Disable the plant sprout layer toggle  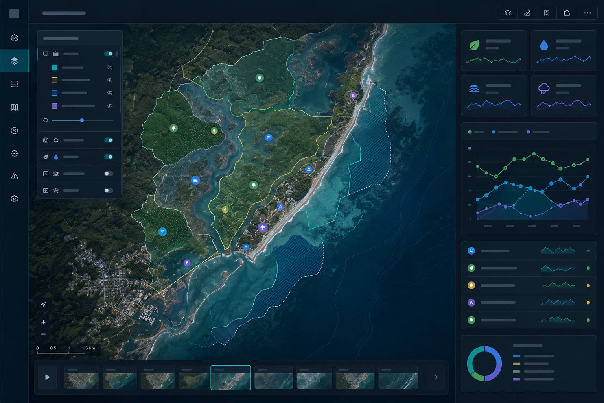coord(109,140)
